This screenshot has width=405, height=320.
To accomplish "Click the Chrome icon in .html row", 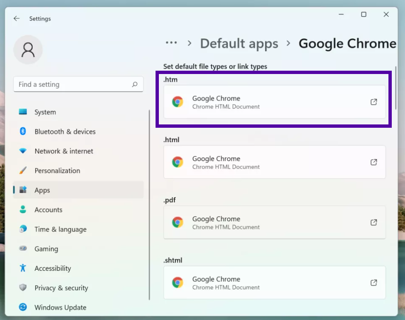I will tap(178, 162).
